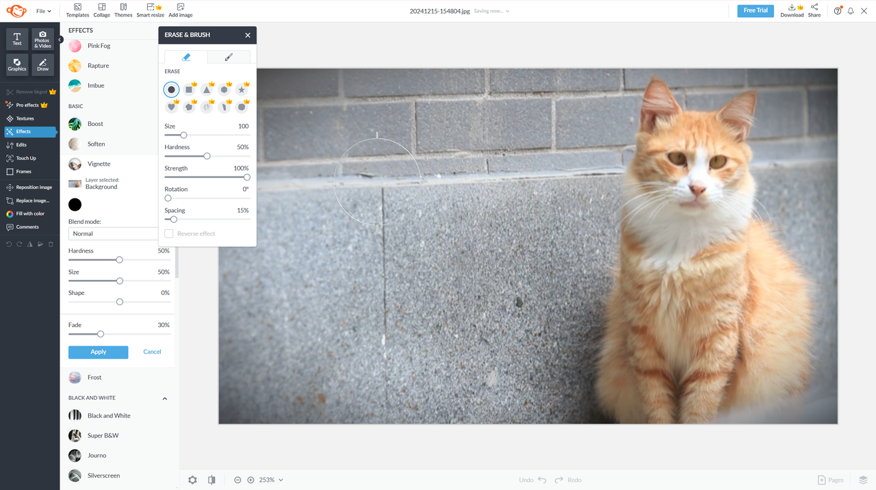Click the black vignette color swatch

click(75, 205)
